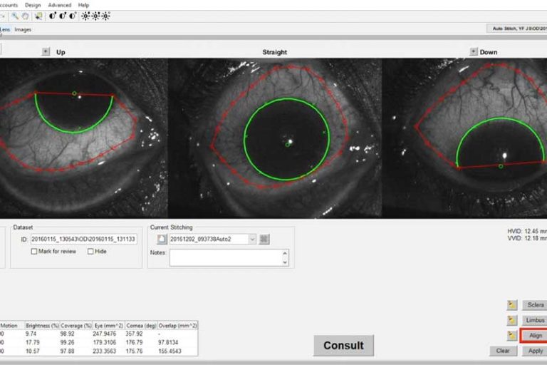Select the magnifier zoom tool

click(x=15, y=16)
